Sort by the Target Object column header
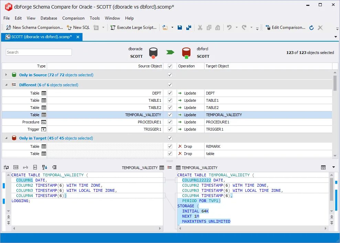The image size is (340, 243). pos(268,66)
